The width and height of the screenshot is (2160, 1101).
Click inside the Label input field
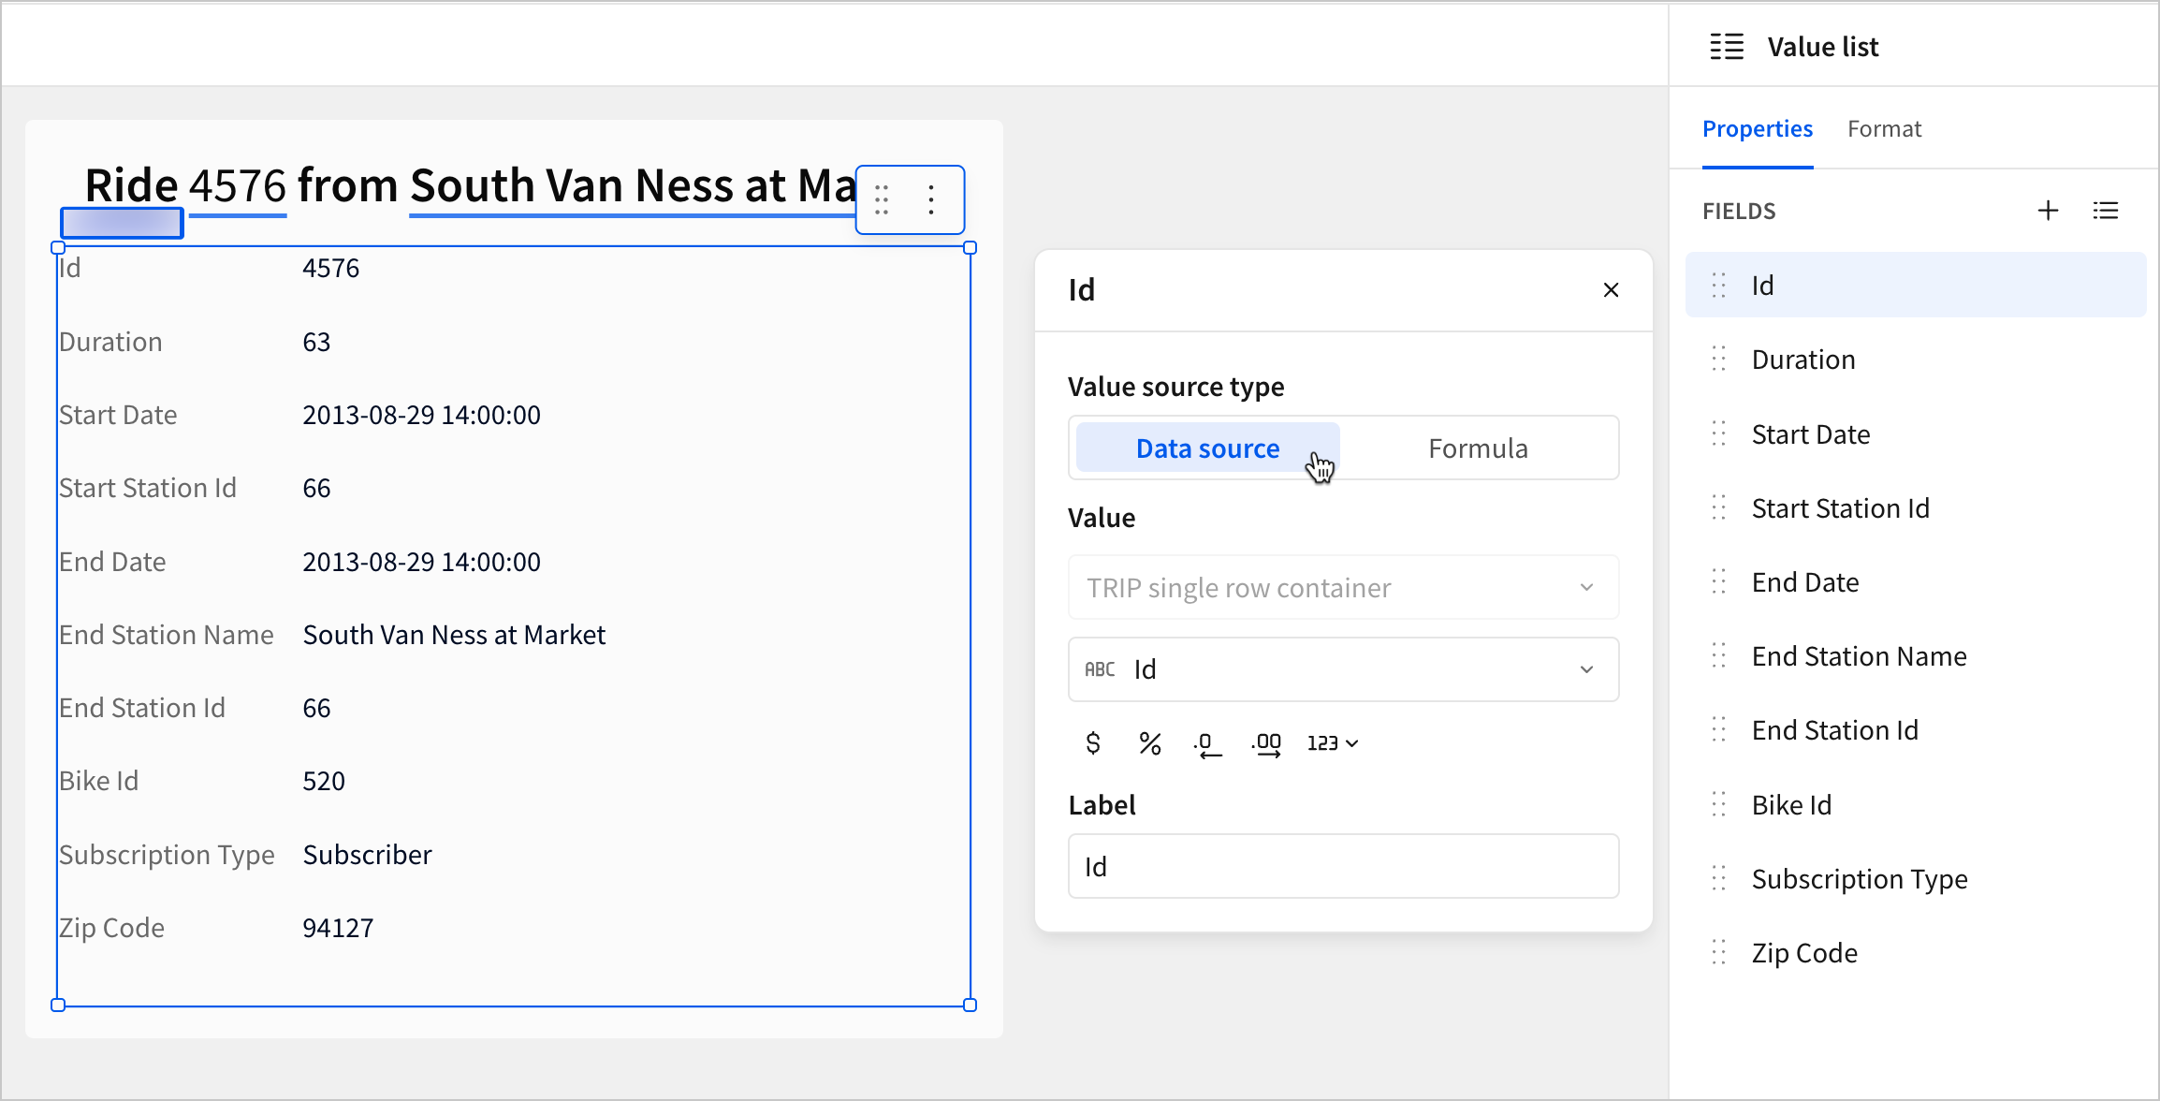tap(1342, 865)
